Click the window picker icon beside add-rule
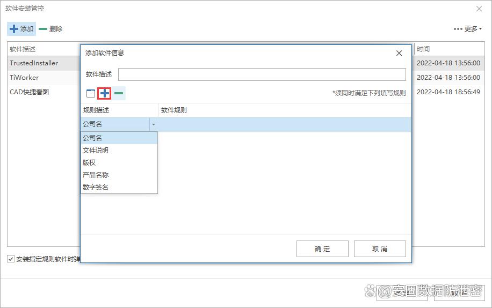Viewport: 492px width, 308px height. [91, 93]
